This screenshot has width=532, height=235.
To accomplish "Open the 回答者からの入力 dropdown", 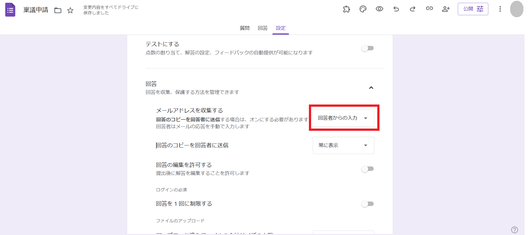I will tap(343, 118).
